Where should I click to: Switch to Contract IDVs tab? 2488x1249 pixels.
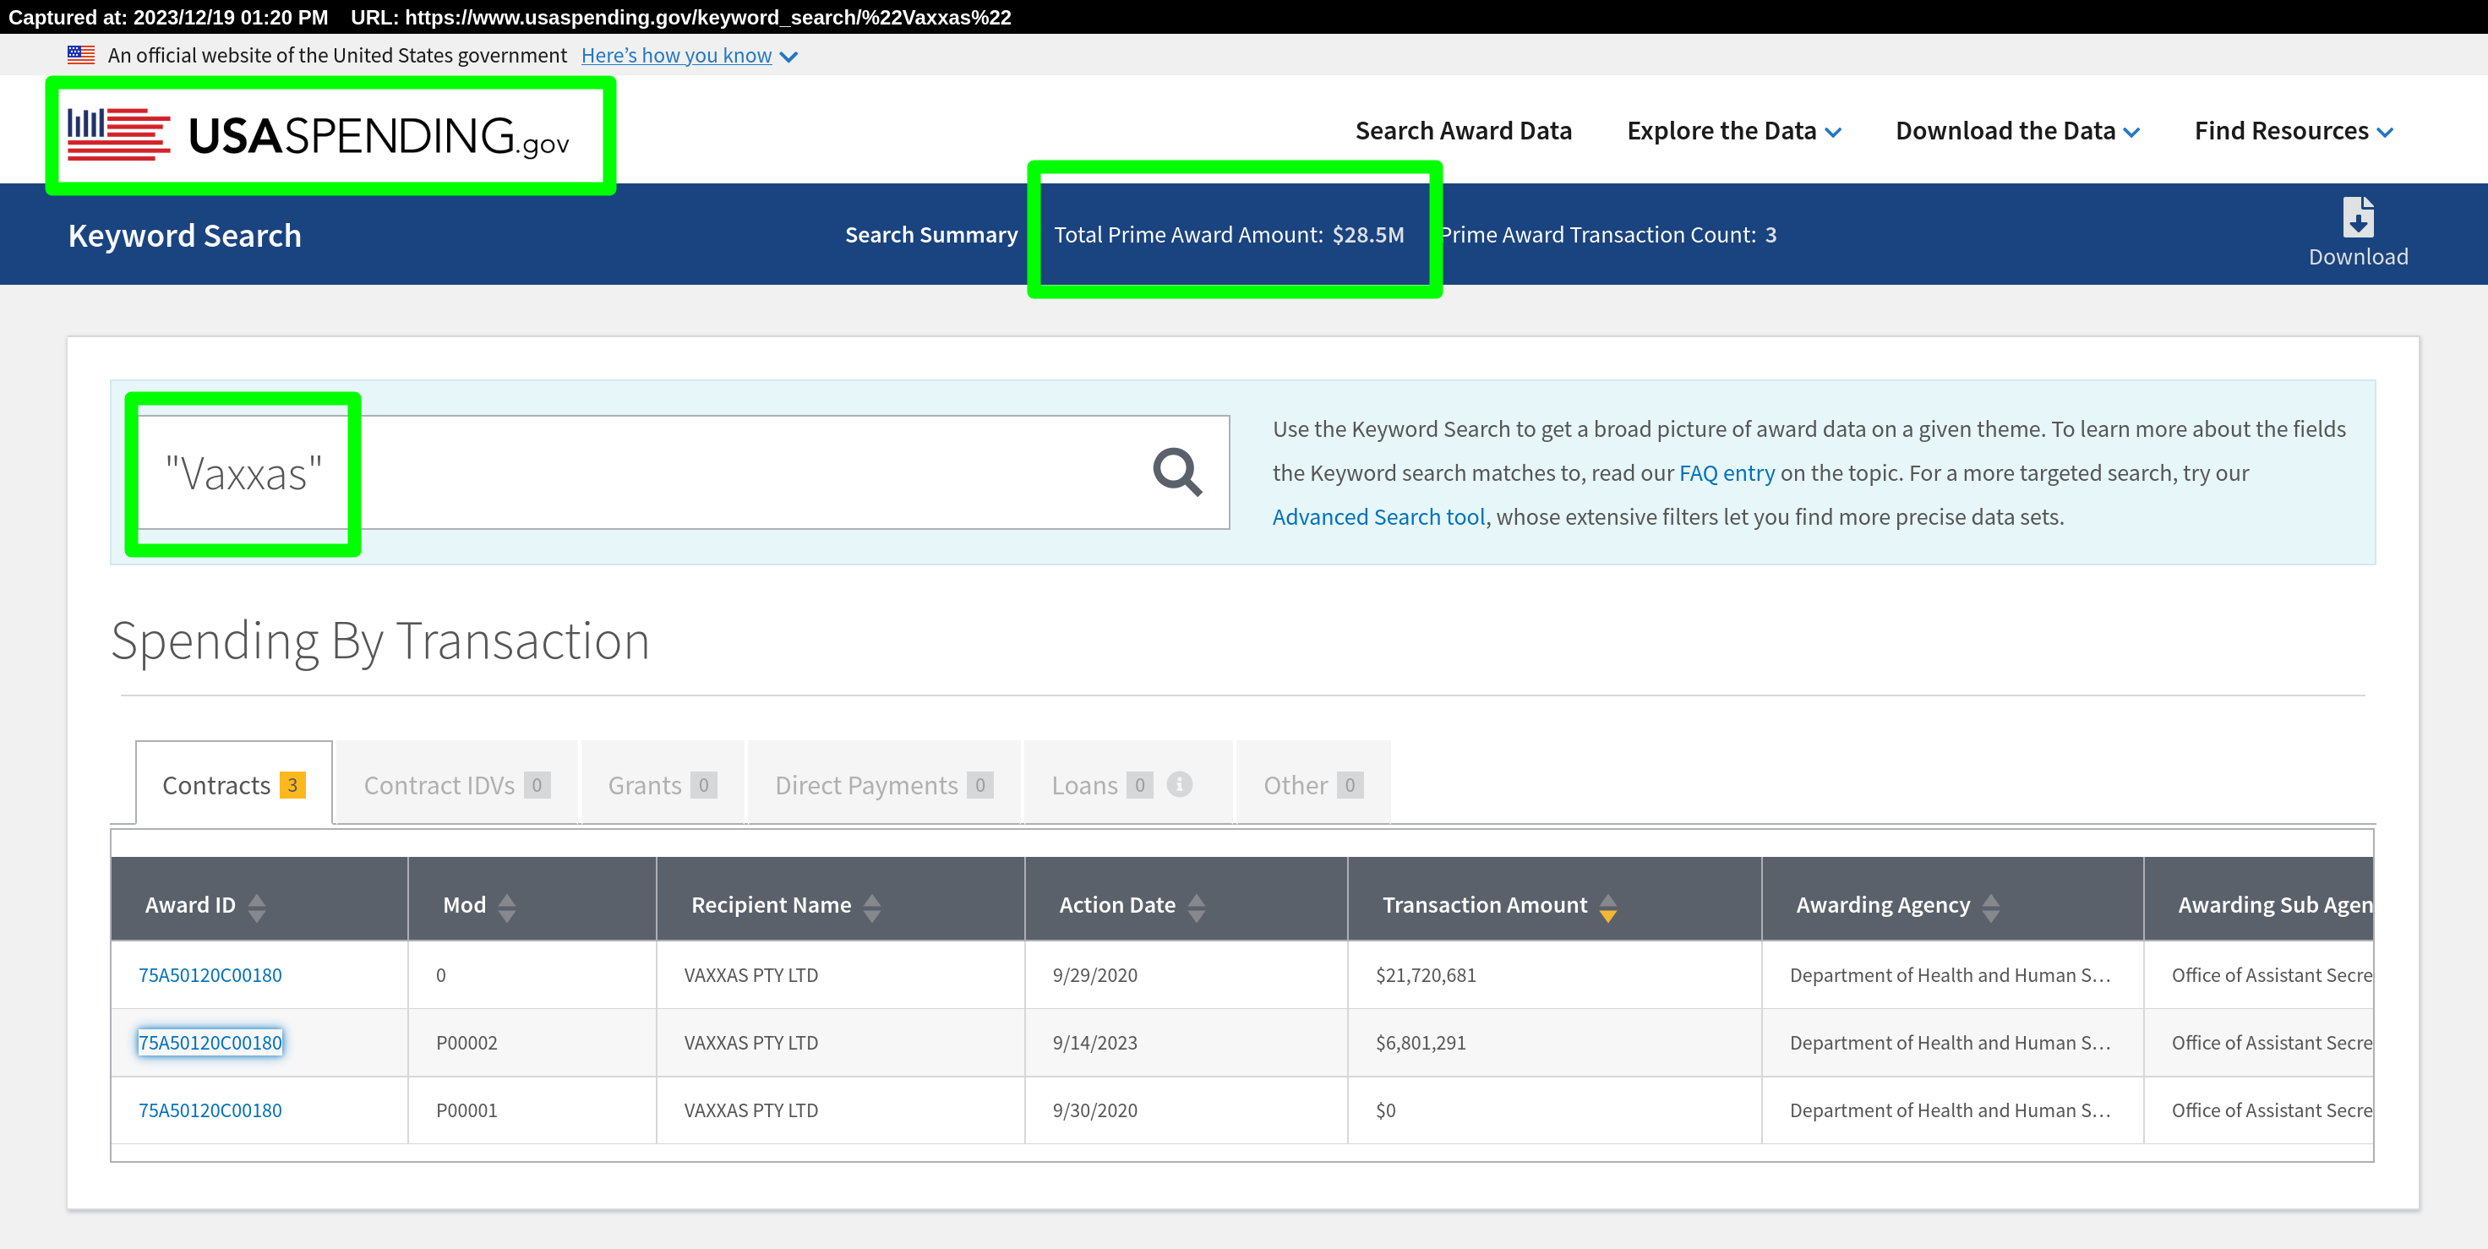tap(457, 783)
